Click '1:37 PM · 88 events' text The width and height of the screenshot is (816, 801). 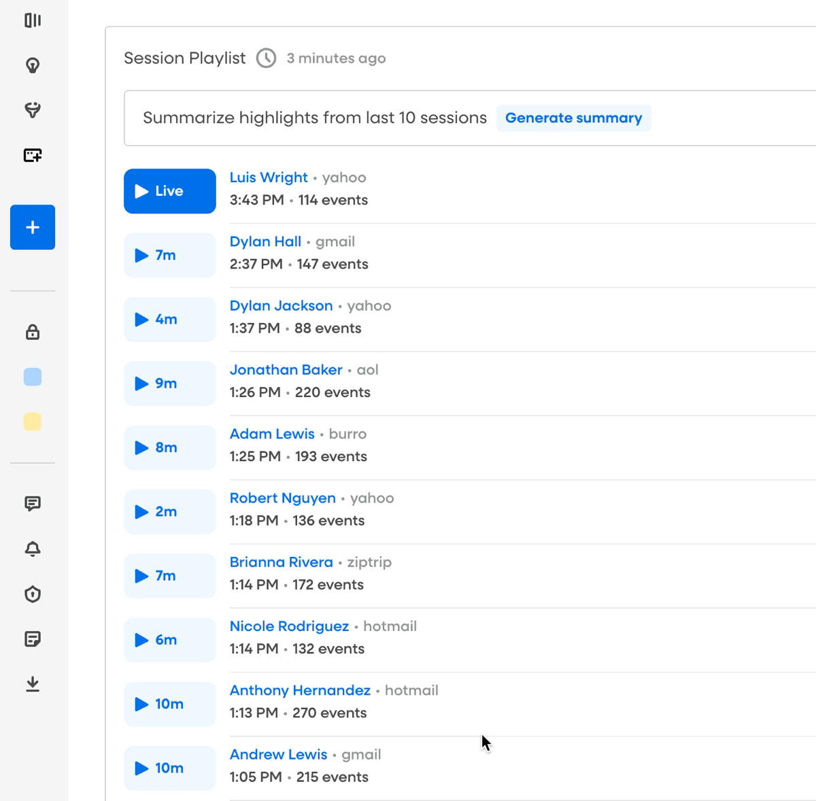pos(295,328)
